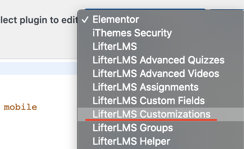244x149 pixels.
Task: Choose LifterLMS Advanced Videos plugin
Action: [x=161, y=73]
